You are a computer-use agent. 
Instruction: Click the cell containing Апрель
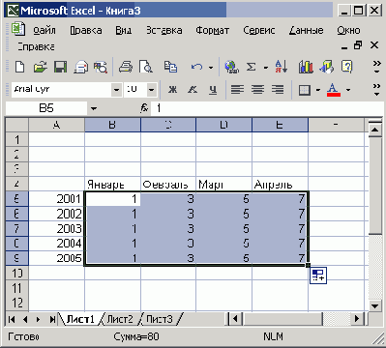click(x=280, y=185)
